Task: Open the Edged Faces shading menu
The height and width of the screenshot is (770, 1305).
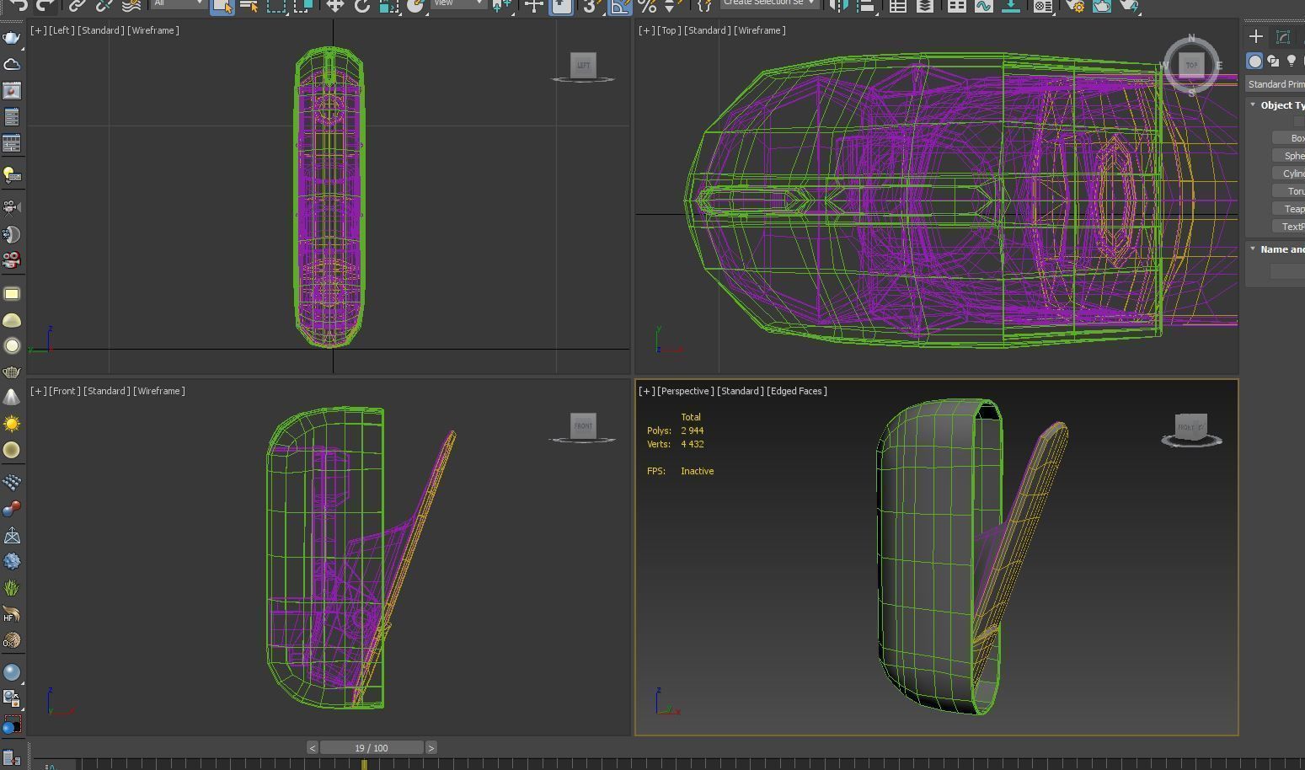Action: coord(797,391)
